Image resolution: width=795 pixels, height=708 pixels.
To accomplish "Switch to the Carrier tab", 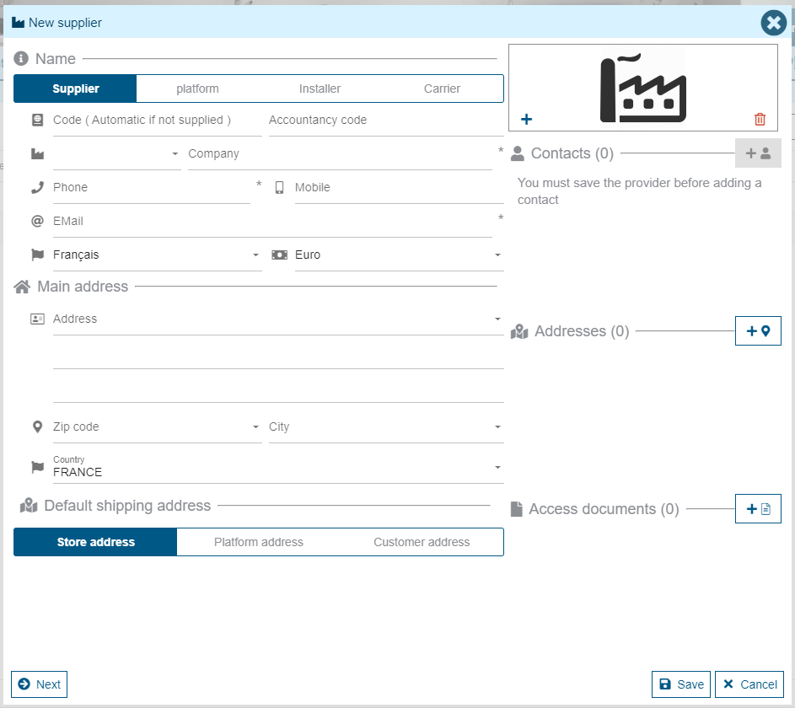I will click(442, 88).
